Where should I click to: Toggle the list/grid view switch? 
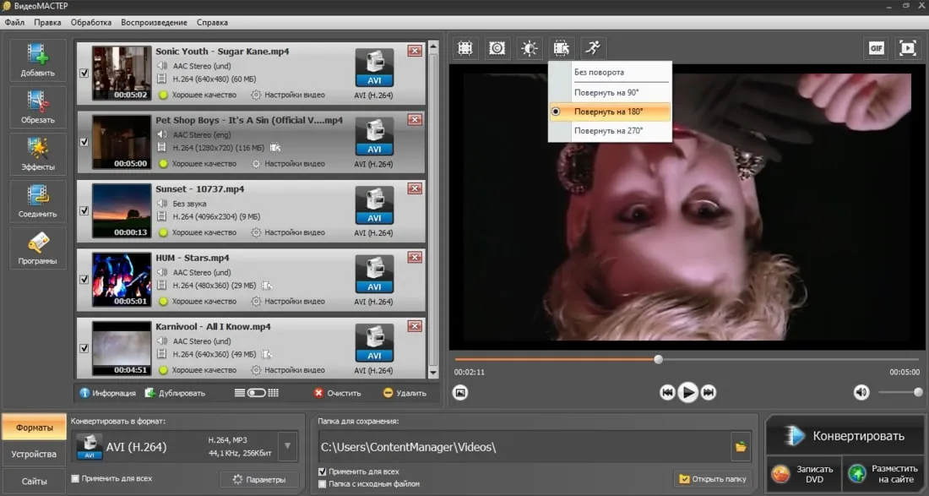coord(257,393)
